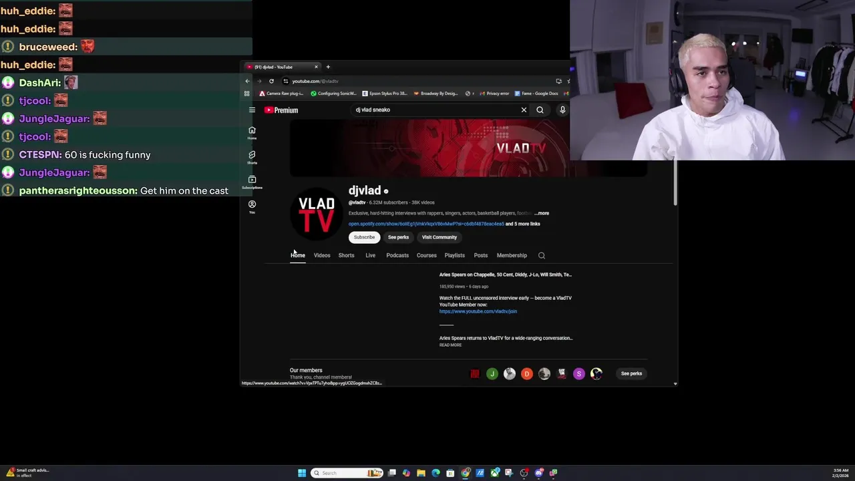Open Shorts in YouTube left sidebar
Screen dimensions: 855x481
click(x=252, y=157)
